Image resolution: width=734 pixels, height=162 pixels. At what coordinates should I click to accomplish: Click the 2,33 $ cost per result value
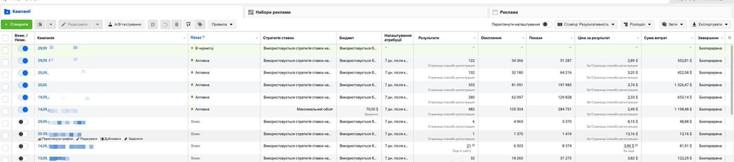[x=632, y=97]
